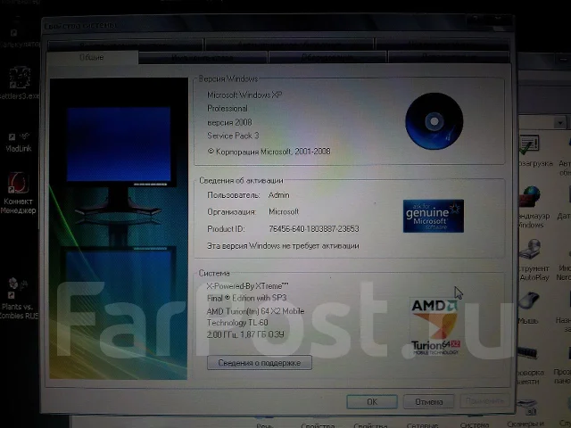The height and width of the screenshot is (428, 571).
Task: Open the Автоматическое обновление tab
Action: (289, 45)
